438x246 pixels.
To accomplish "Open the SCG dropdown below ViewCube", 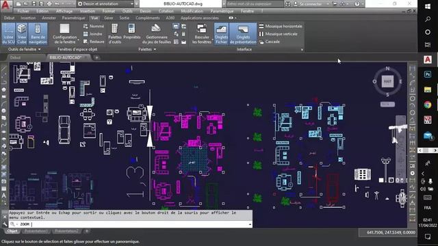I will (387, 105).
